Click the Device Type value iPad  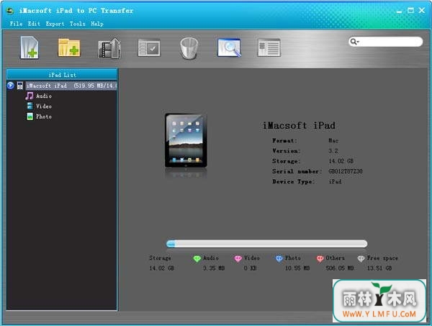click(335, 181)
